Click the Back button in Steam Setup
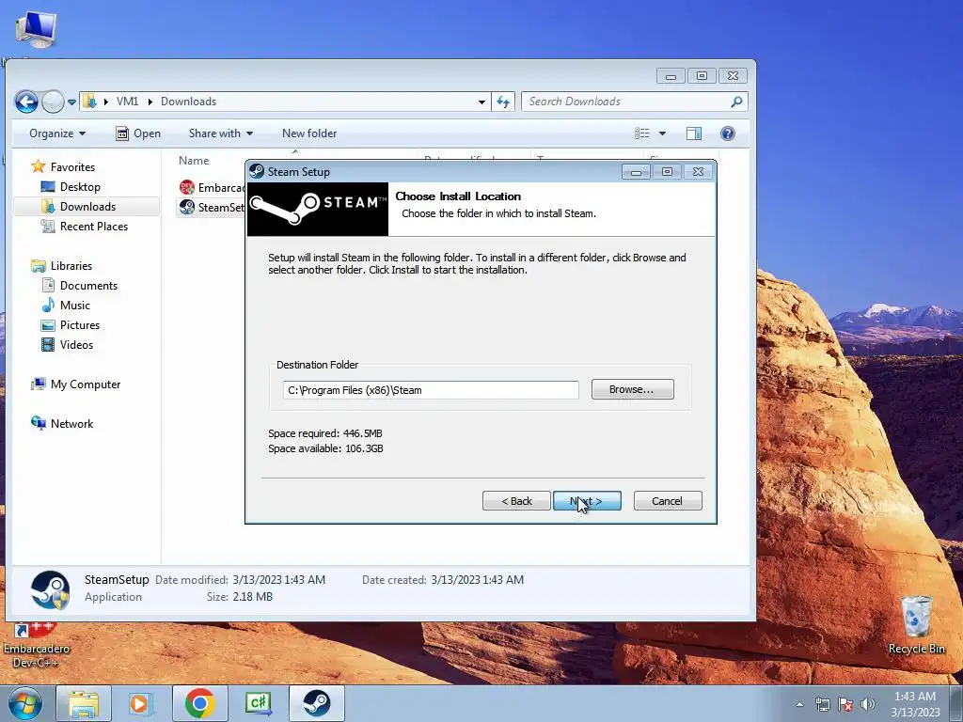 [x=516, y=501]
